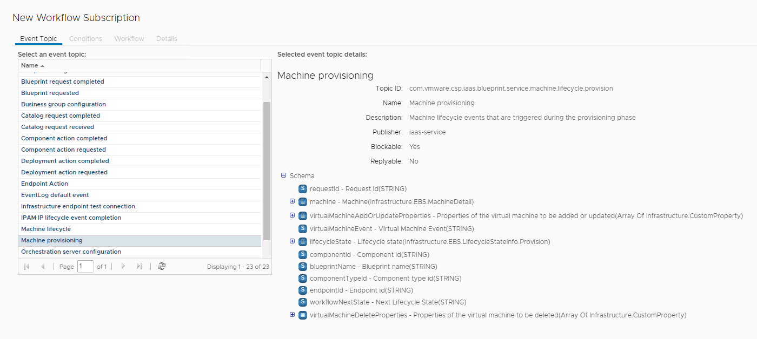Click the string icon next to blueprintName

302,266
